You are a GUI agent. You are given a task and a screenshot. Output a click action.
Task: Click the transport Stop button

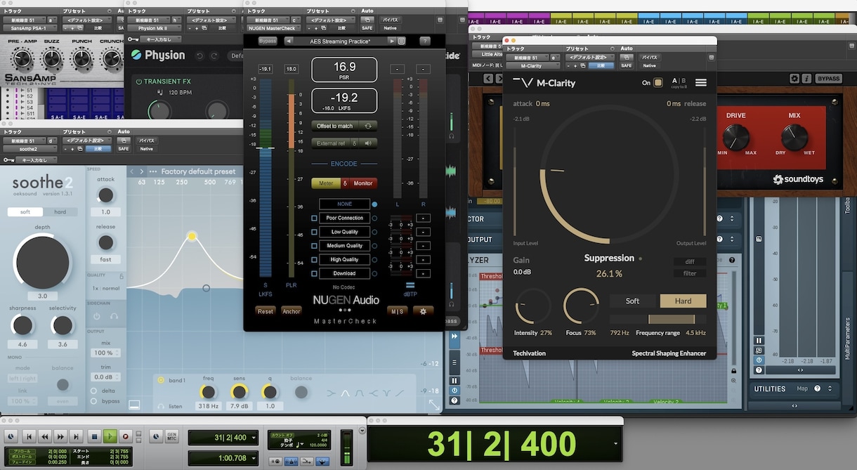94,436
